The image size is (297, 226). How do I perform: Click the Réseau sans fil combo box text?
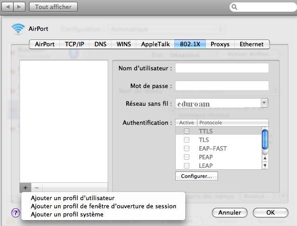[x=218, y=103]
